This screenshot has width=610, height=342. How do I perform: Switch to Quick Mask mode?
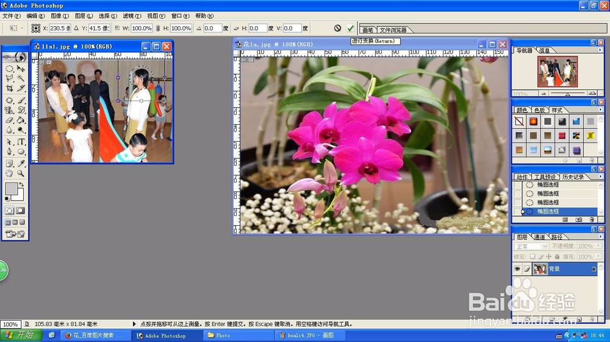click(21, 211)
